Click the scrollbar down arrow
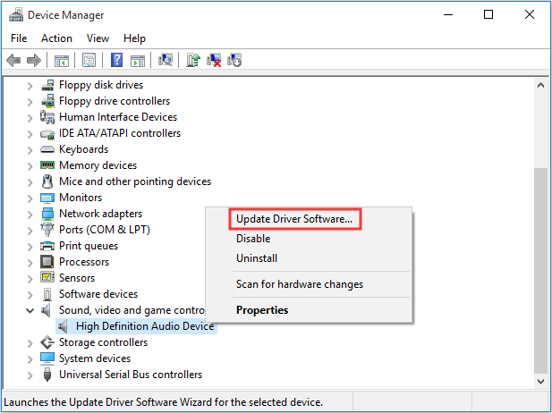The image size is (552, 413). coord(540,381)
